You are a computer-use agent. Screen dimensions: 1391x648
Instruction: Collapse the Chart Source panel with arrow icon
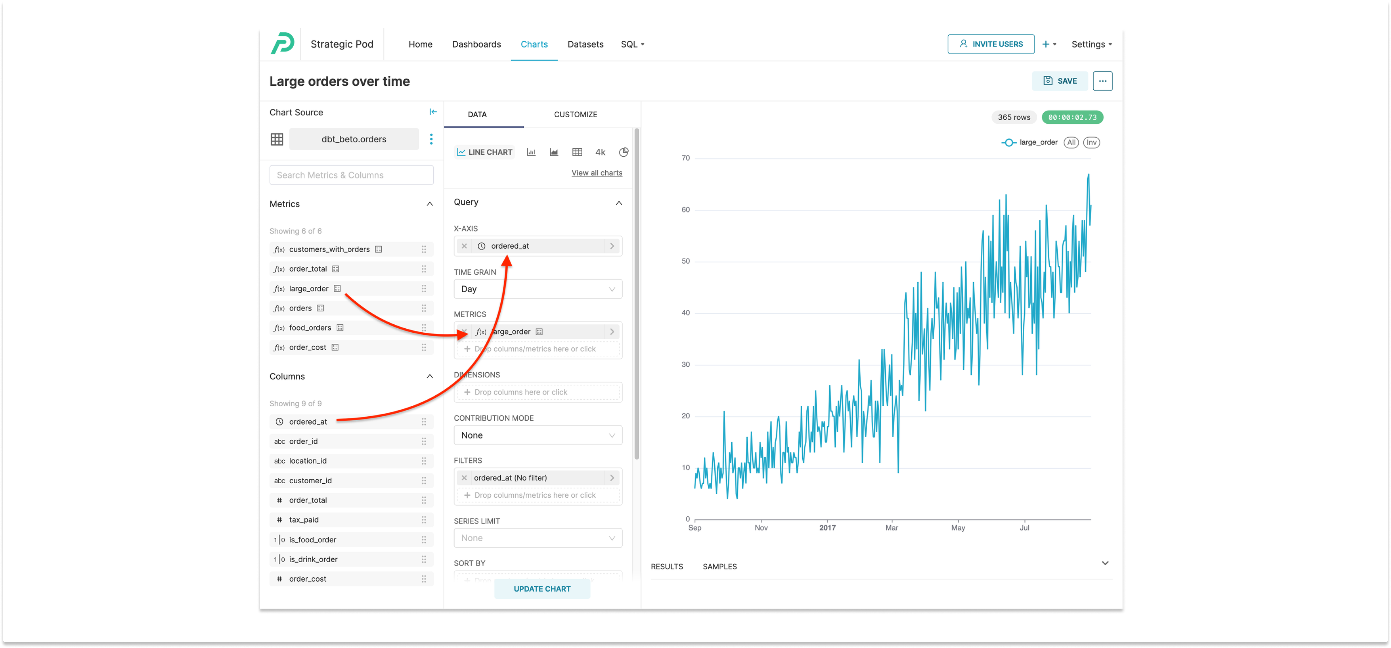[433, 112]
